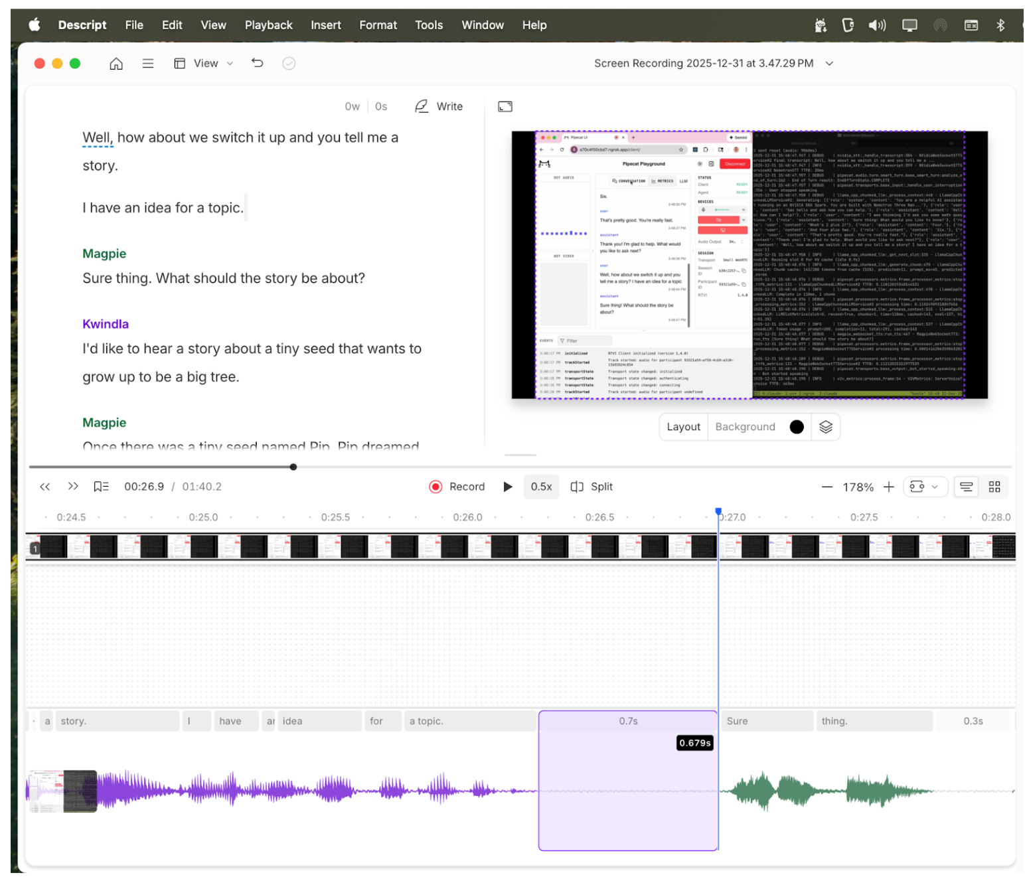Select 'a topic.' word block in timeline

470,721
